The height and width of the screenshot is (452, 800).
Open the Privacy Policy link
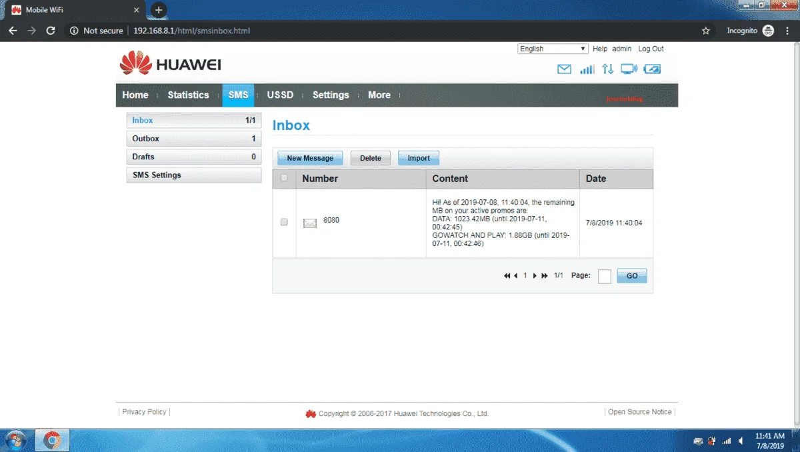point(144,412)
